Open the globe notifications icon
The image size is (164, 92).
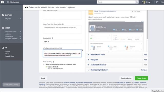pyautogui.click(x=157, y=2)
